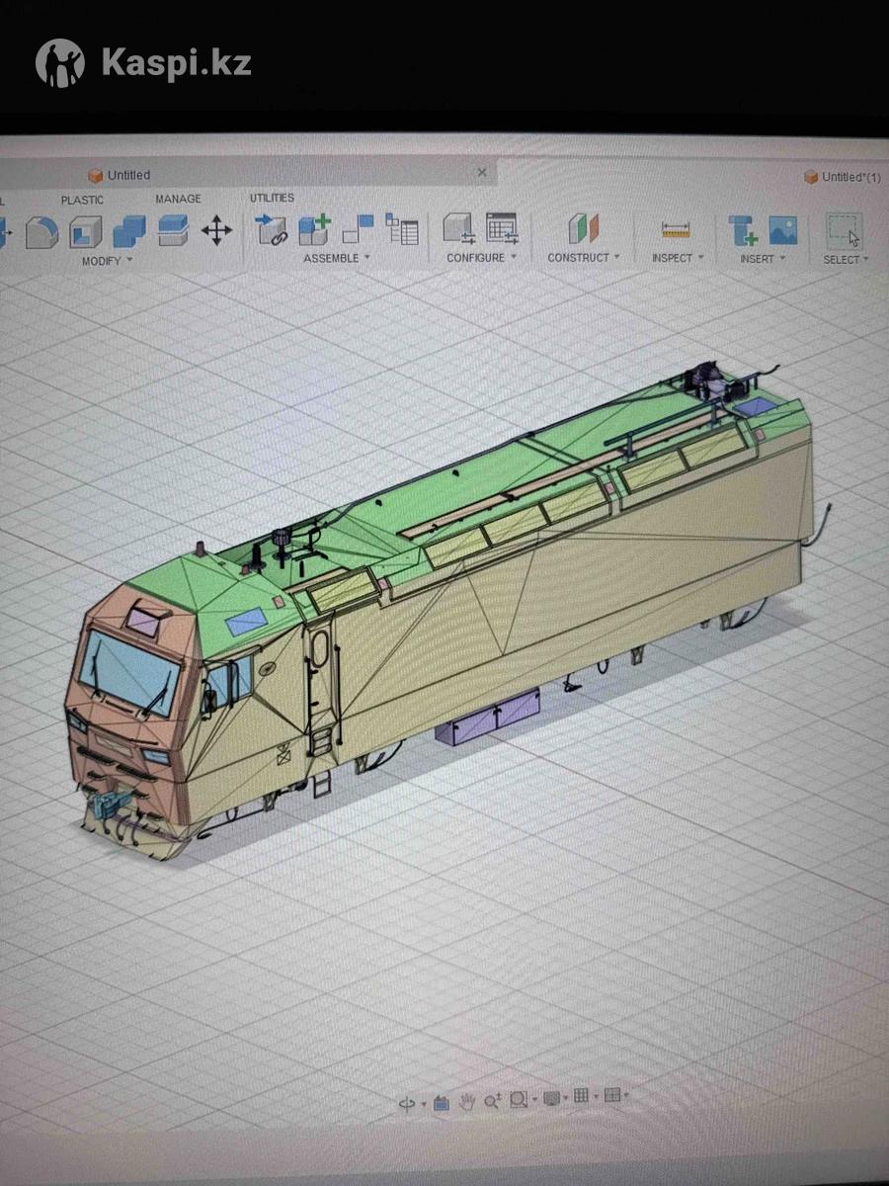Close the Untitled document tab
The image size is (889, 1186).
[x=482, y=172]
